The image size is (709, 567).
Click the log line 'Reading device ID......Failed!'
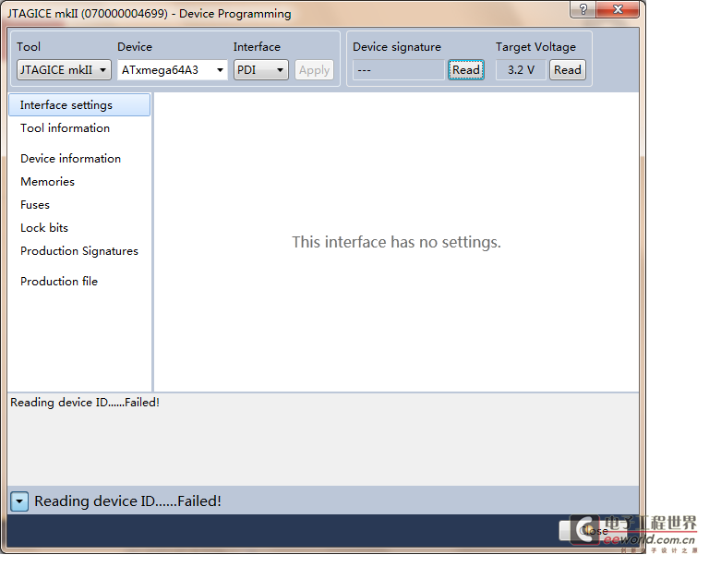click(85, 403)
